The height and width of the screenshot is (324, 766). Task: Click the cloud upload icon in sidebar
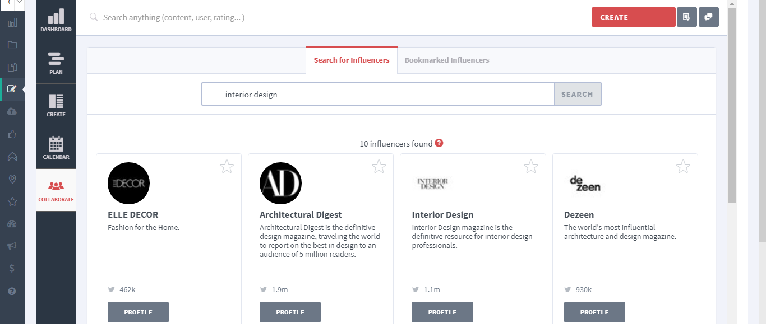click(12, 111)
